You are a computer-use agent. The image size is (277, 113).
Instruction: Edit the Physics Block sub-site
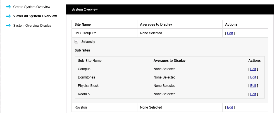253,86
